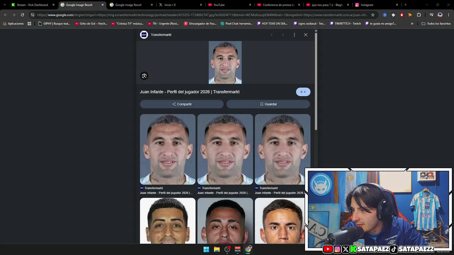Open the Descargador de You... bookmark

(x=200, y=24)
